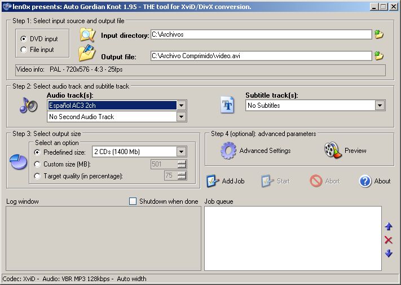Click the Advanced Settings label
The image size is (401, 285).
click(x=265, y=151)
